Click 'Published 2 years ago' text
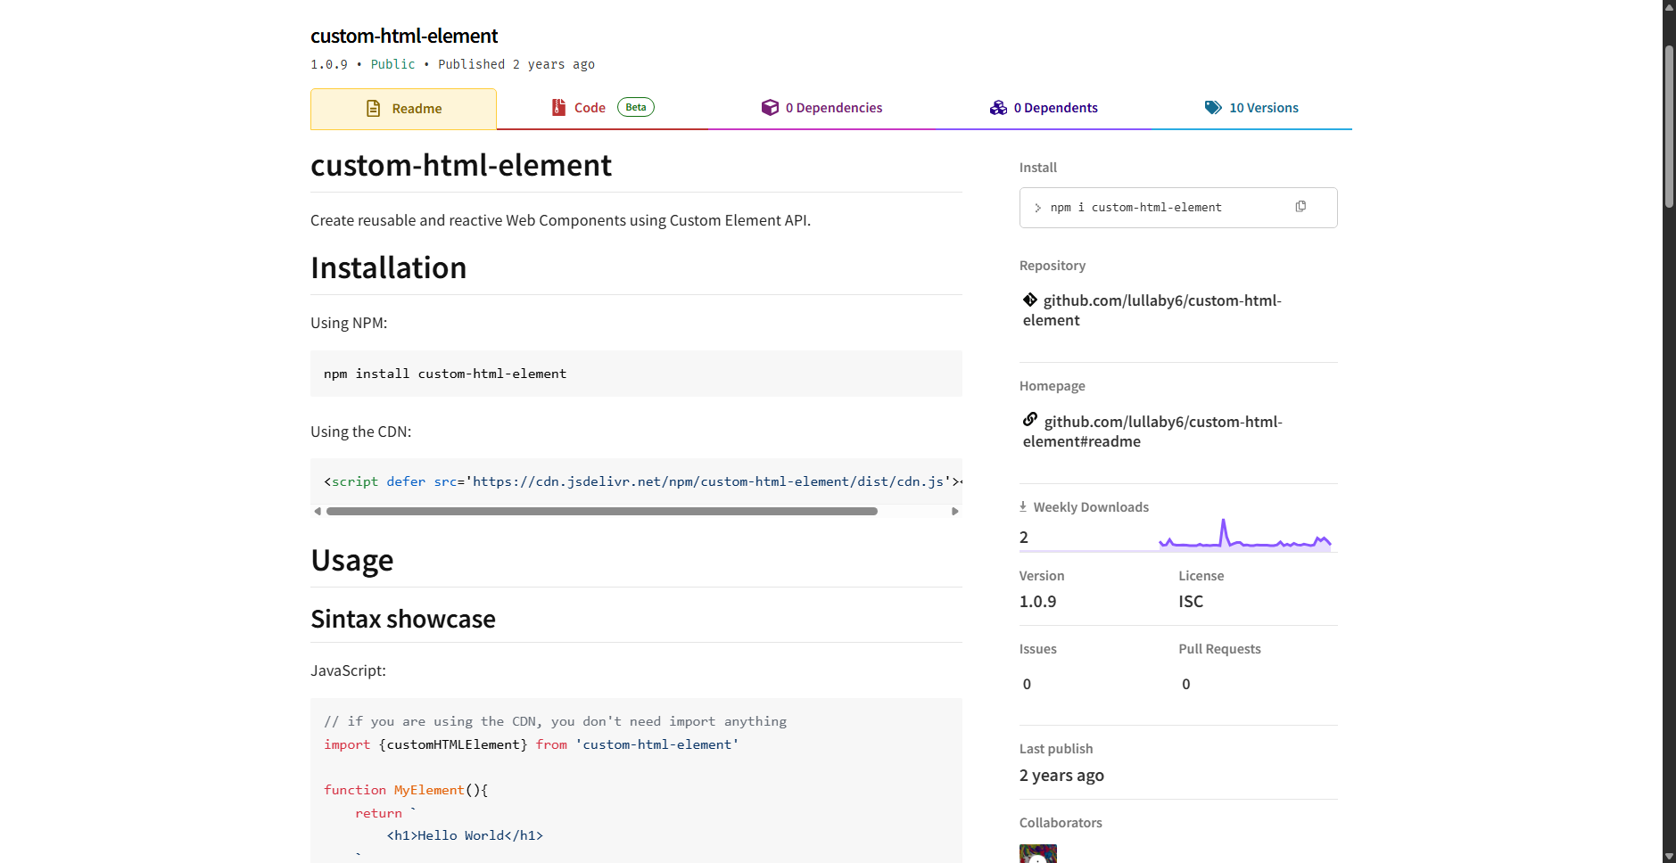The image size is (1676, 863). pos(516,64)
